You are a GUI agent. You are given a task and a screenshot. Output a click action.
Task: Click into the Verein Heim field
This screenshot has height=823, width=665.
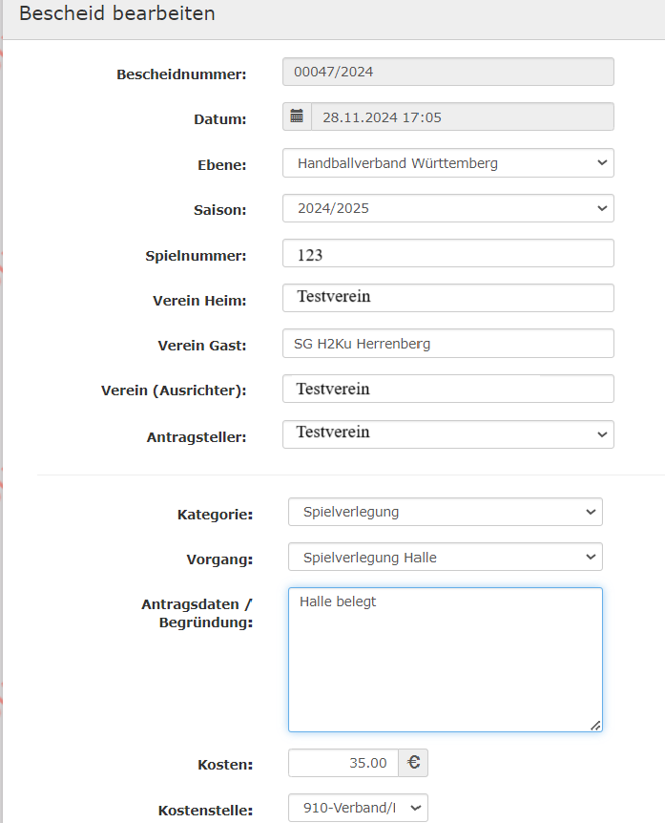(x=447, y=298)
